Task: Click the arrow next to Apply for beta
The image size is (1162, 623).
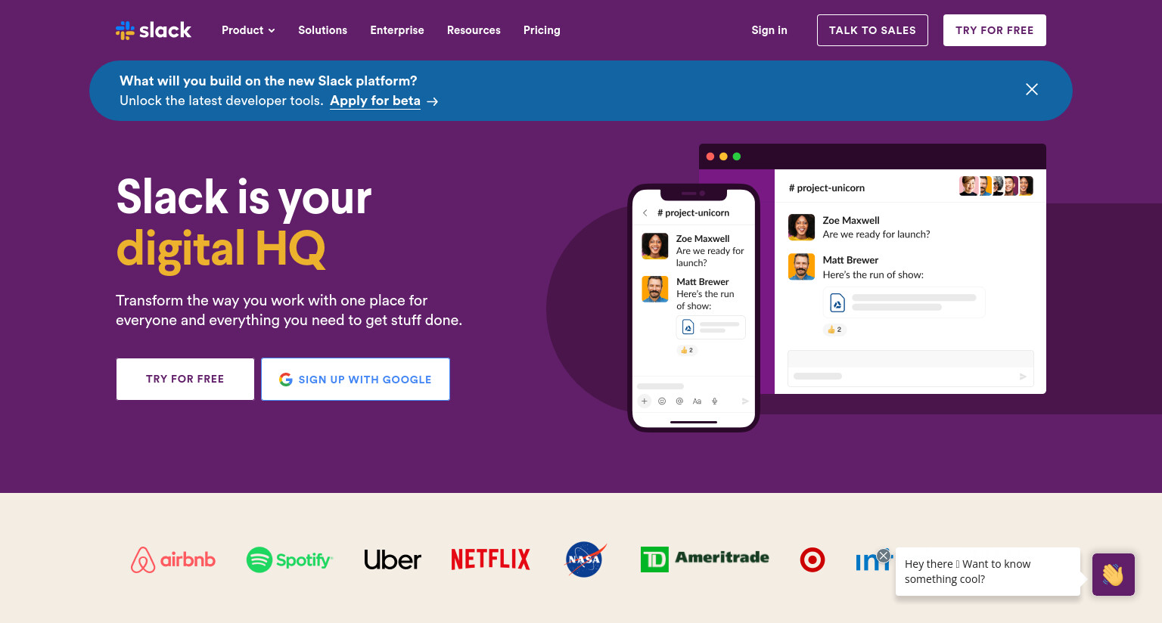Action: coord(433,101)
